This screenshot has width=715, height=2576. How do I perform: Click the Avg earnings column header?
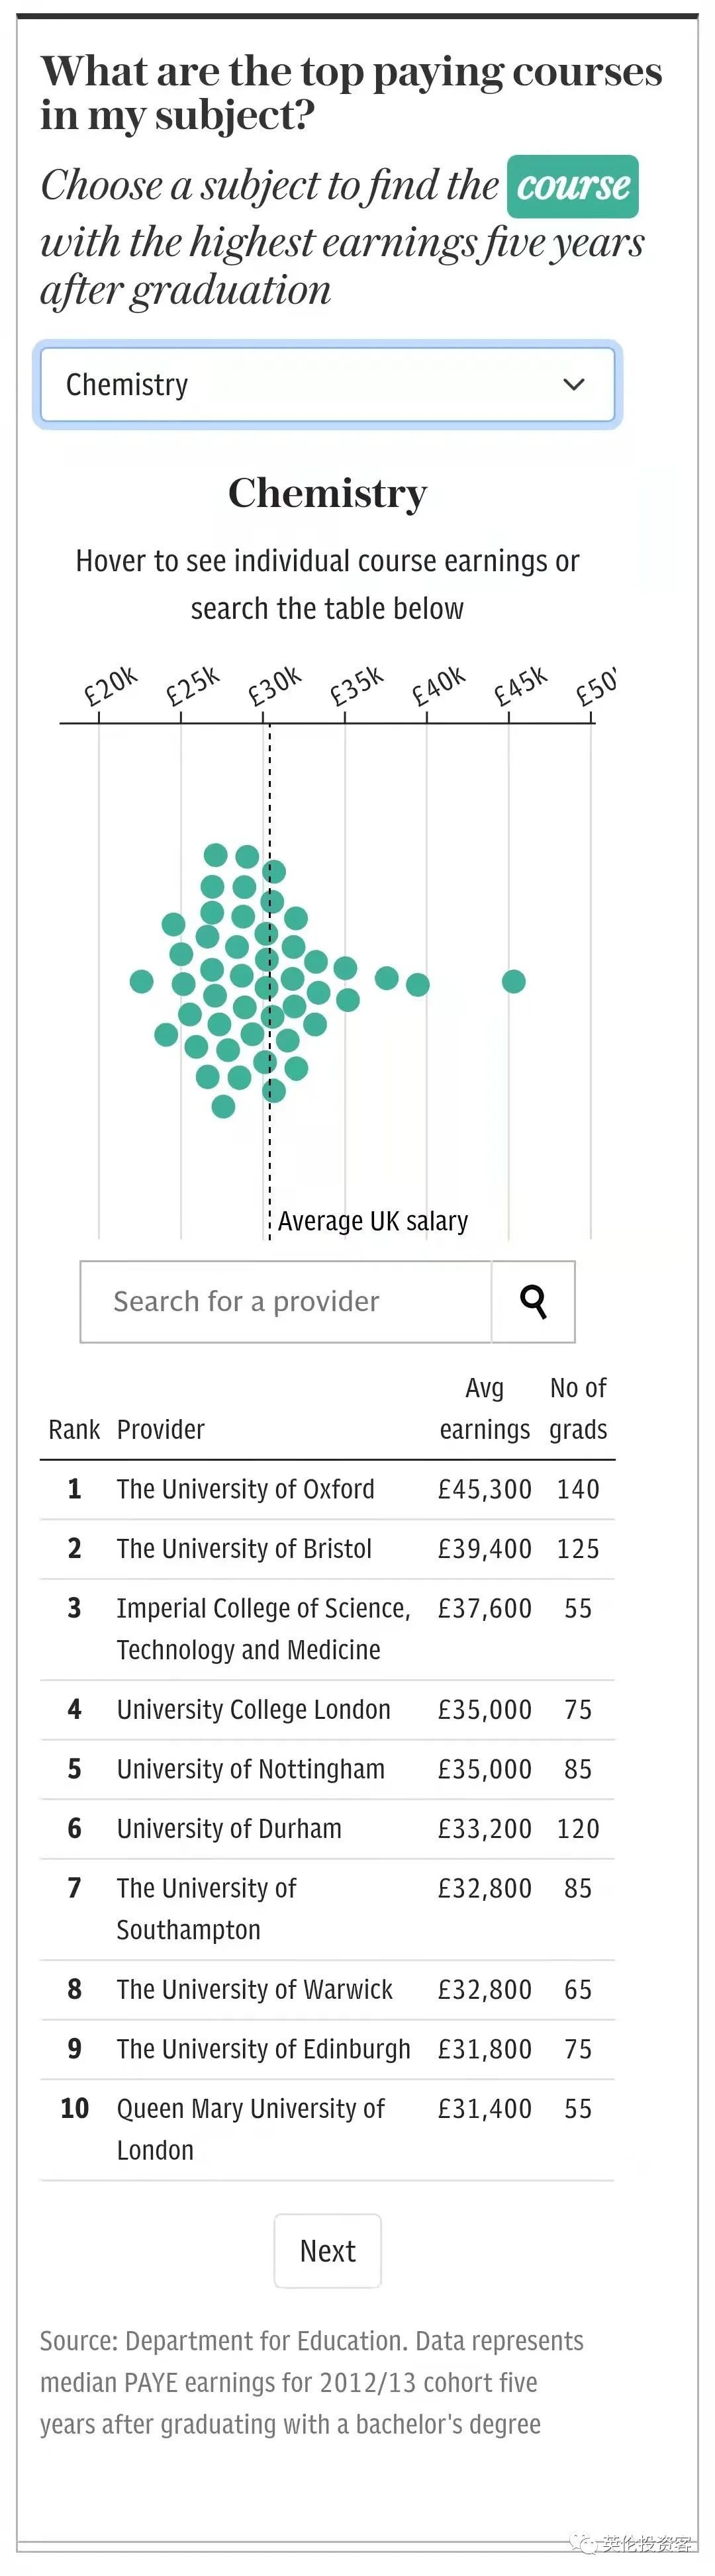pos(484,1409)
